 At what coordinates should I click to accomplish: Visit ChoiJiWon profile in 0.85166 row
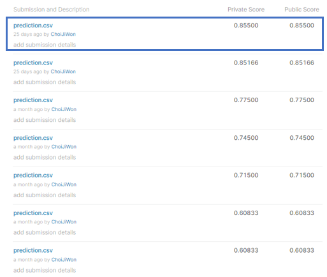pyautogui.click(x=63, y=71)
